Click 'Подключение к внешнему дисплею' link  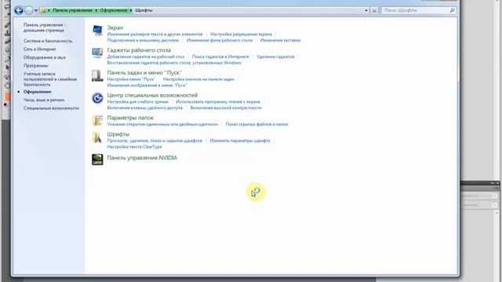pyautogui.click(x=143, y=40)
